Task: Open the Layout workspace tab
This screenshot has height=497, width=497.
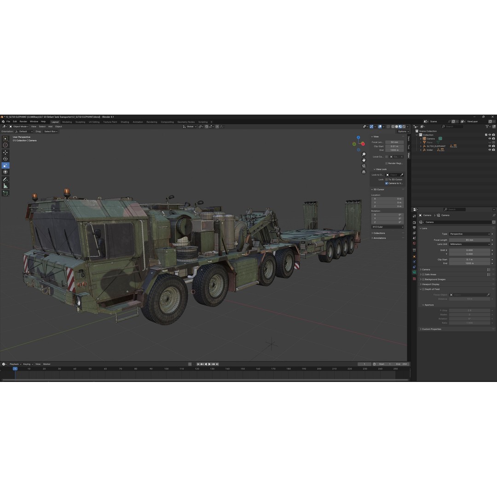Action: coord(55,122)
